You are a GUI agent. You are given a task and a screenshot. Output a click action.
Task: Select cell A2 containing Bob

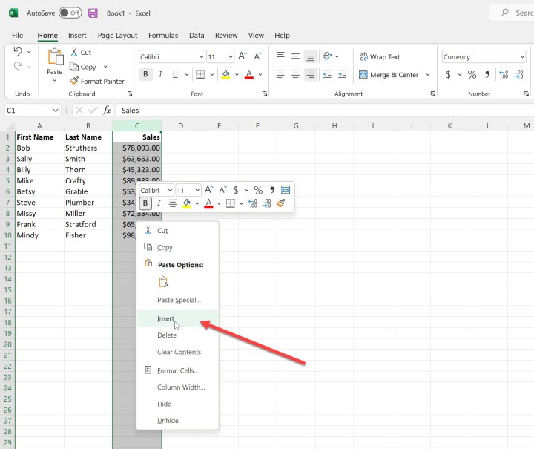pos(39,148)
